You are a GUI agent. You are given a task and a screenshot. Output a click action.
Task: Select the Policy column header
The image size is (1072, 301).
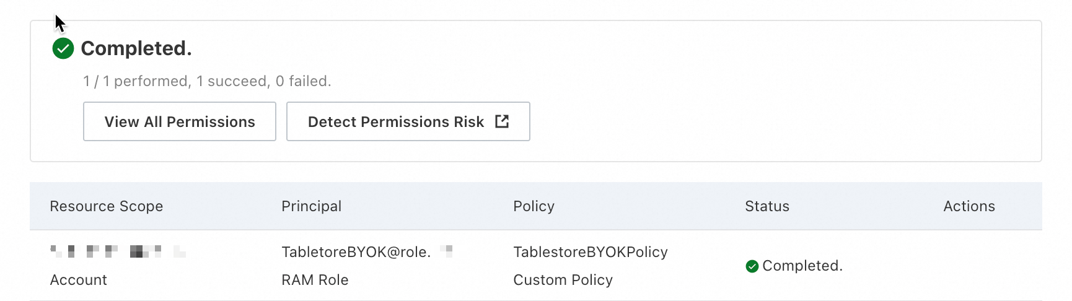534,206
